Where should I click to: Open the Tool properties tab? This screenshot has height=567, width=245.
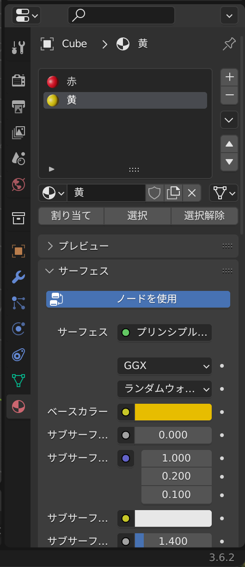(18, 47)
